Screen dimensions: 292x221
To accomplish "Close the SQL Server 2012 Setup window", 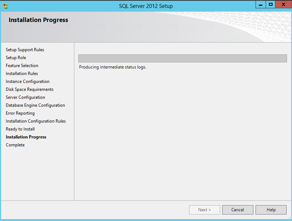I will coord(283,5).
